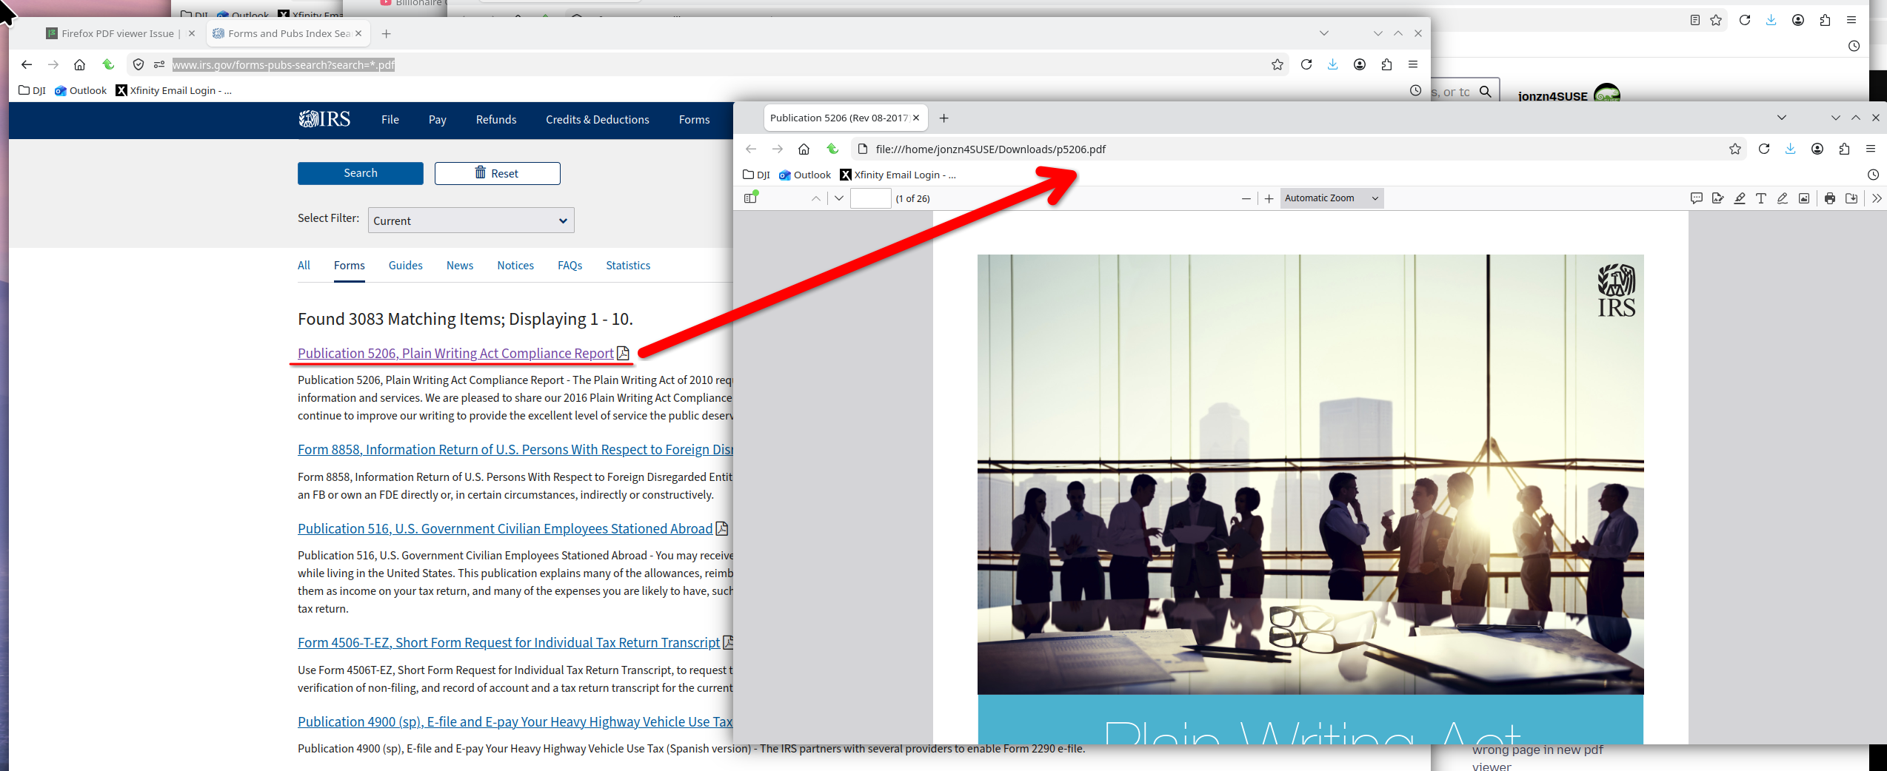Open the DJI bookmark folder in the PDF window
Screen dimensions: 1887x771
pyautogui.click(x=757, y=175)
